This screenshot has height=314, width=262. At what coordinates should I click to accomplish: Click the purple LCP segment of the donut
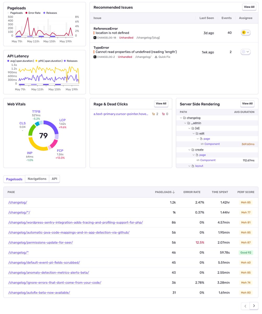pos(53,126)
